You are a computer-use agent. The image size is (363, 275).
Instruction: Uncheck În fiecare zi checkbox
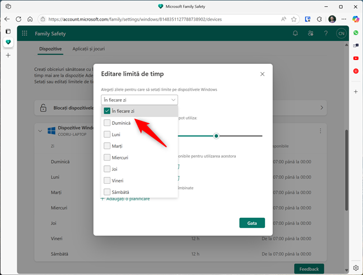tap(107, 111)
